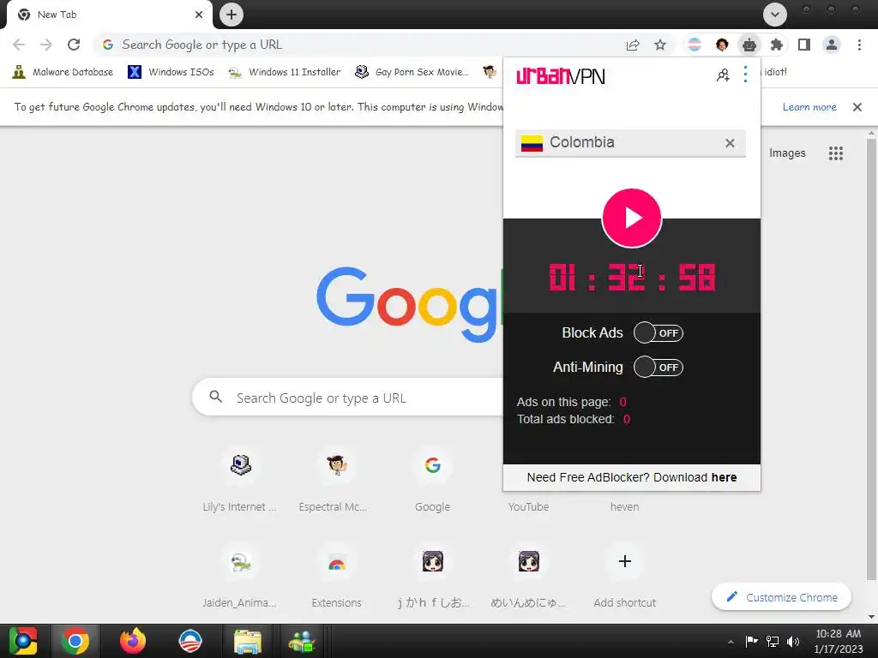Dismiss the Chrome update notification bar
878x658 pixels.
[x=857, y=107]
